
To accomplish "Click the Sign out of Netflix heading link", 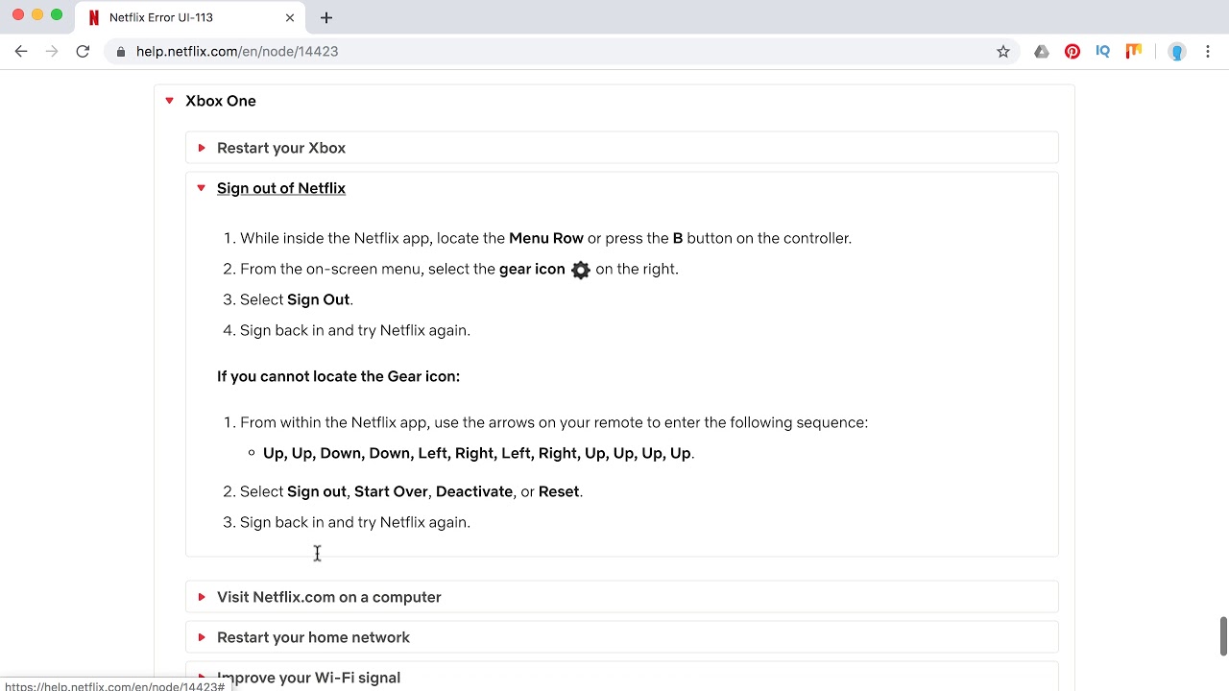I will (x=281, y=188).
